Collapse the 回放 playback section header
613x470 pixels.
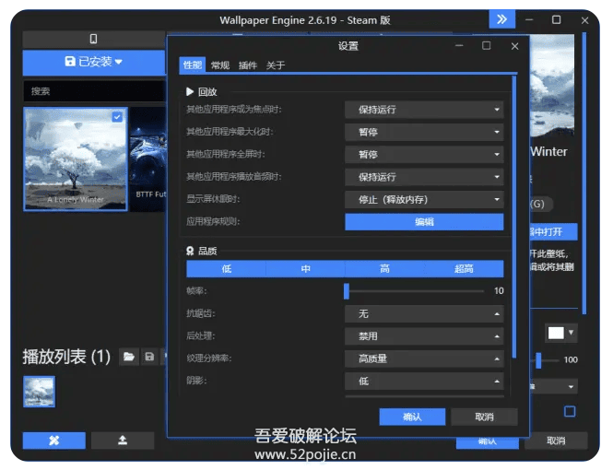click(202, 92)
